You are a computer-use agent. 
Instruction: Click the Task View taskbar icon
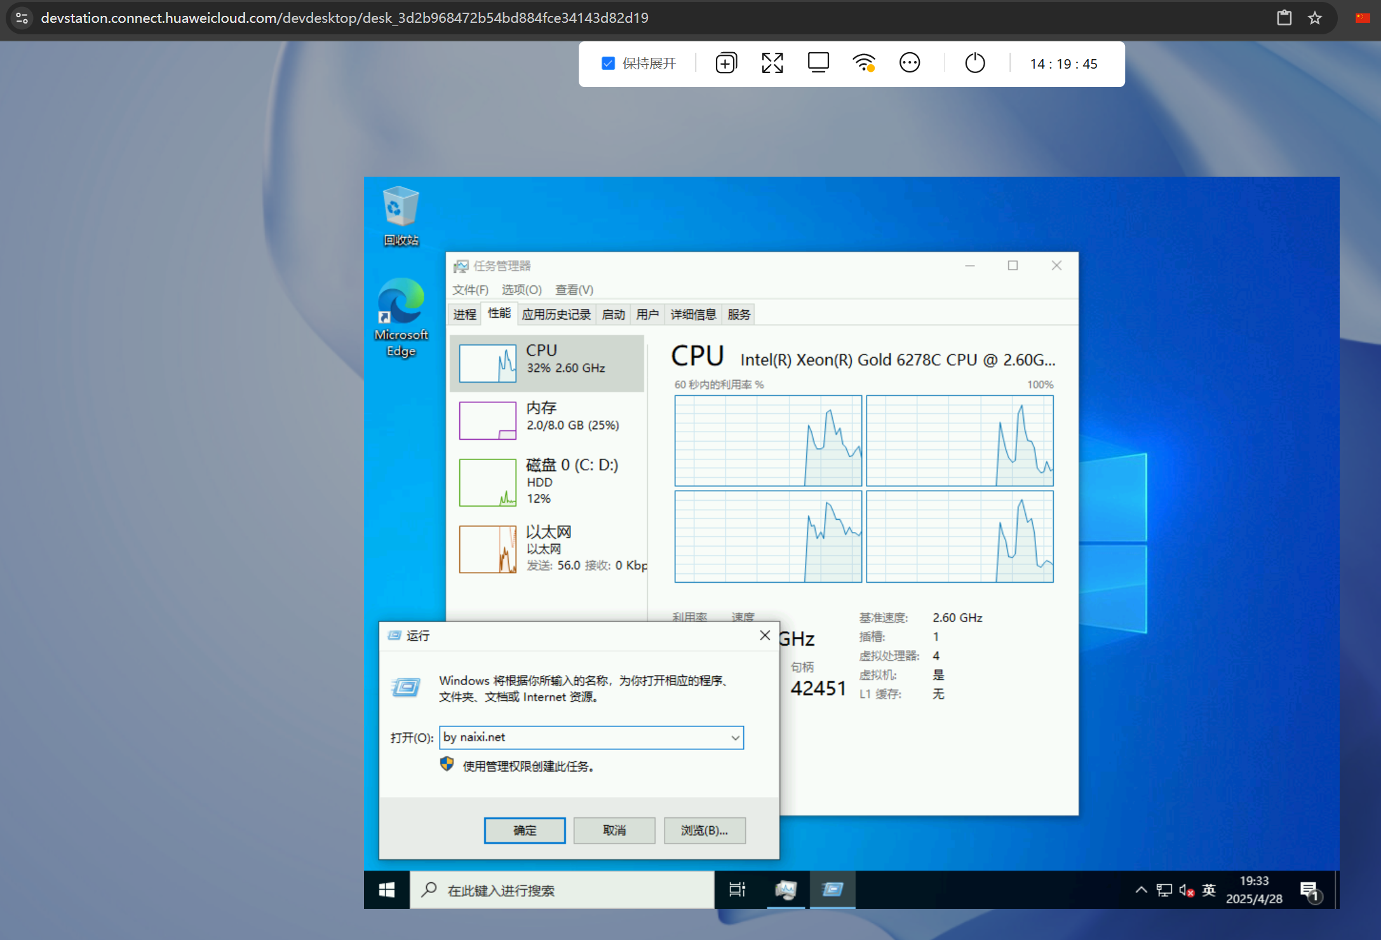pos(737,890)
